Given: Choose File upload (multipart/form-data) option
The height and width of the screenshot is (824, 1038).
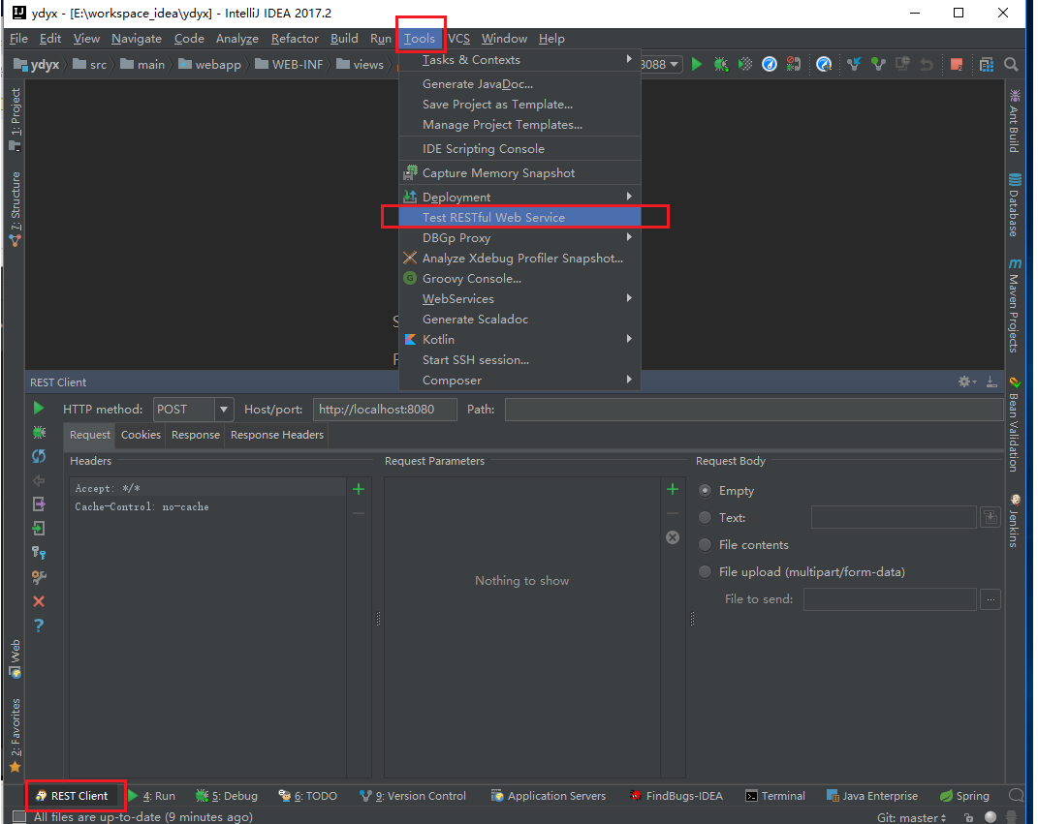Looking at the screenshot, I should tap(705, 571).
